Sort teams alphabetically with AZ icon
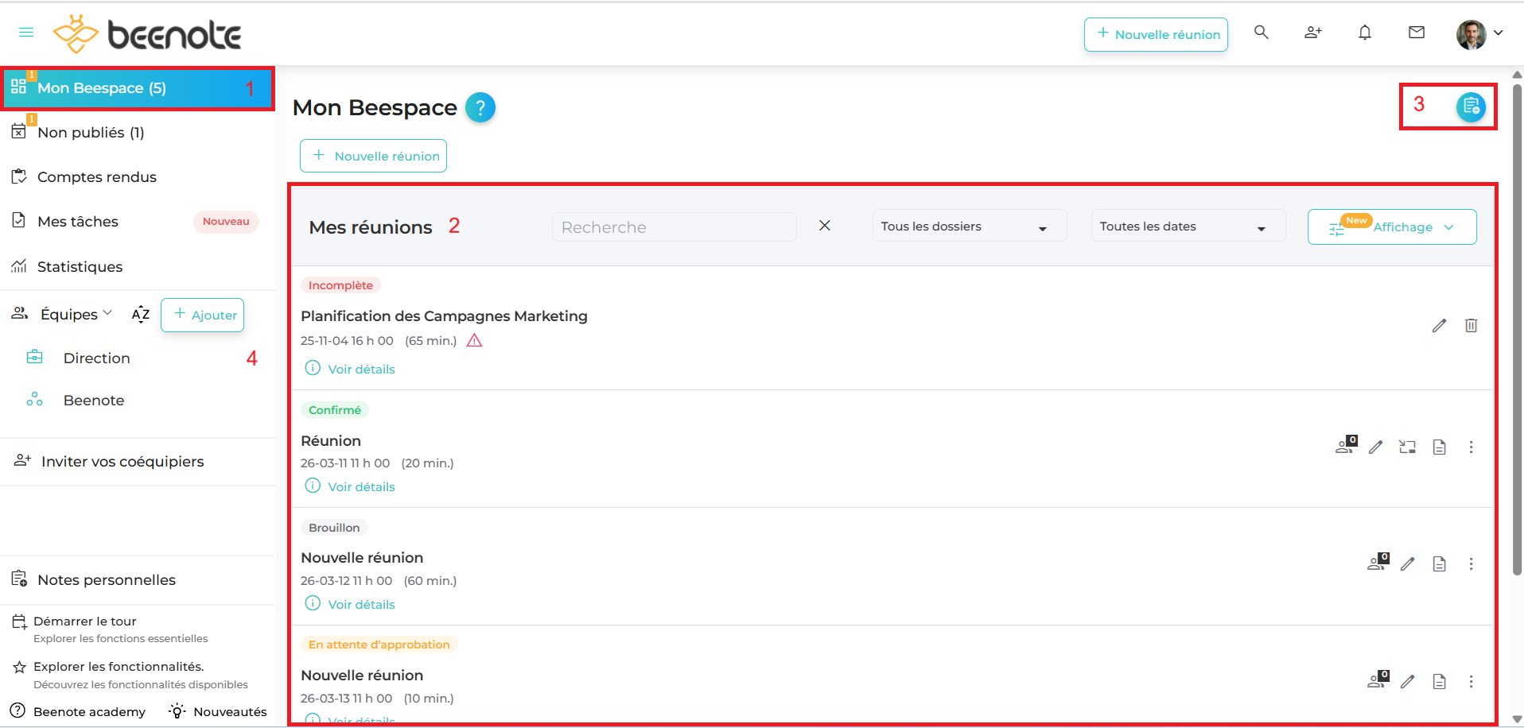 point(141,315)
